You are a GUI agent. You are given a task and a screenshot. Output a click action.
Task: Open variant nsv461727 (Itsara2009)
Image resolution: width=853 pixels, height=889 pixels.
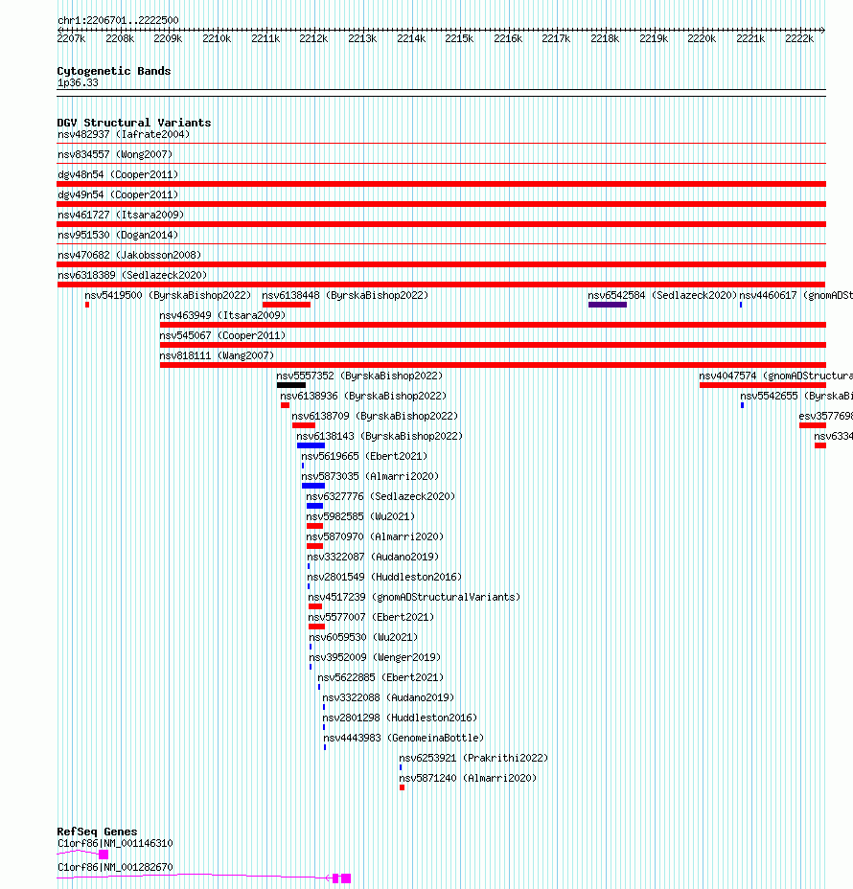click(x=121, y=215)
